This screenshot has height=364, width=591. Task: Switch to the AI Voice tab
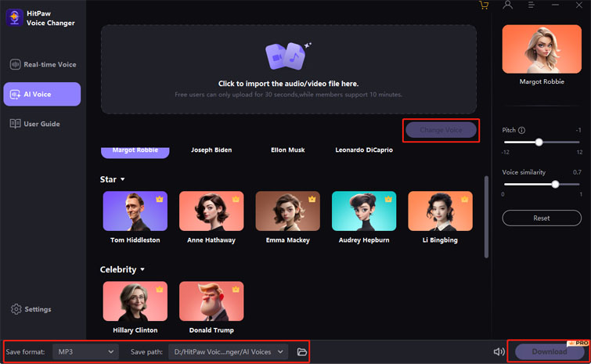(41, 94)
